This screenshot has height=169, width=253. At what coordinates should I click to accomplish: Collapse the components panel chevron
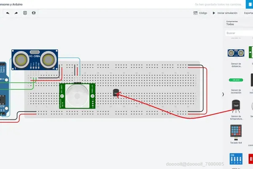223,94
